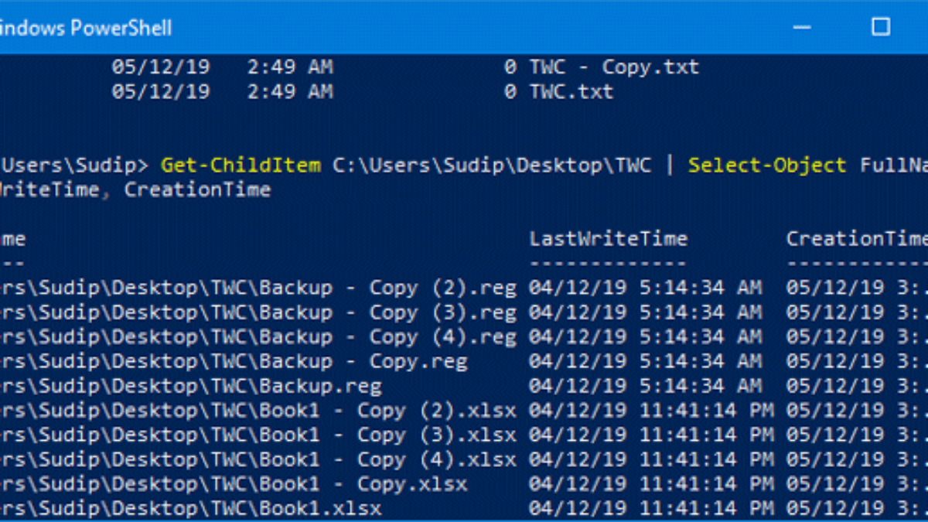Viewport: 928px width, 522px height.
Task: Click the 'Book1 - Copy (3).xlsx' entry
Action: click(x=258, y=436)
